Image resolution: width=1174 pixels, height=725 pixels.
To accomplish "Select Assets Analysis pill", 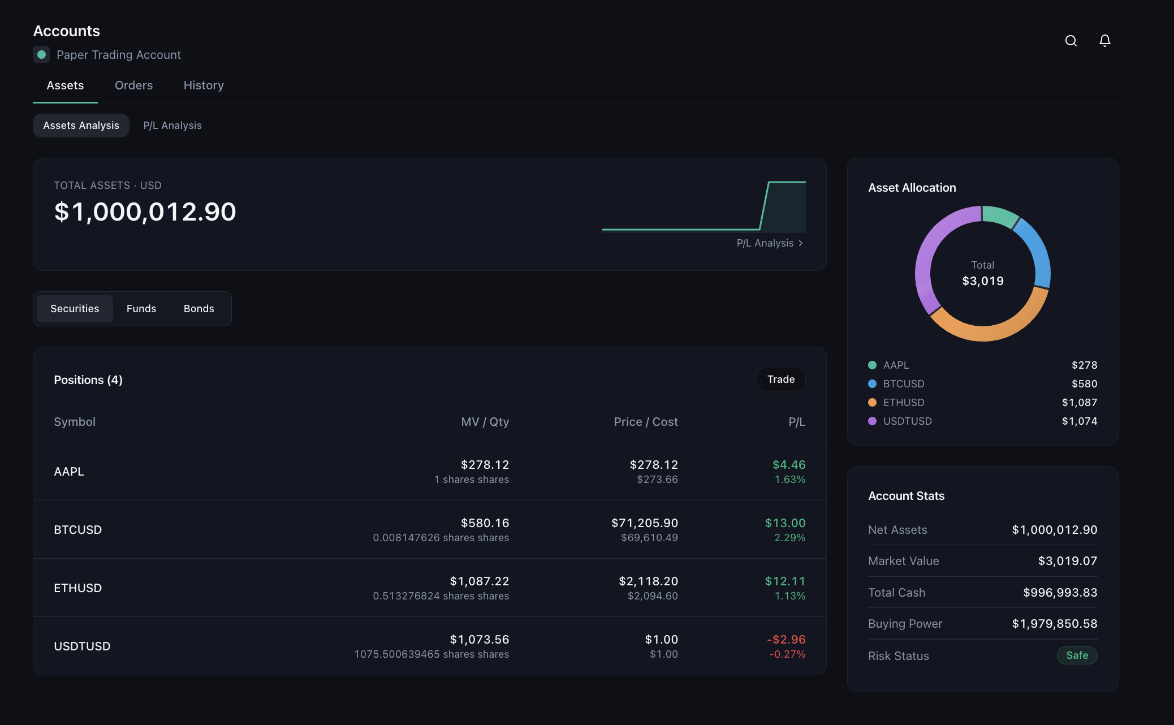I will click(81, 126).
